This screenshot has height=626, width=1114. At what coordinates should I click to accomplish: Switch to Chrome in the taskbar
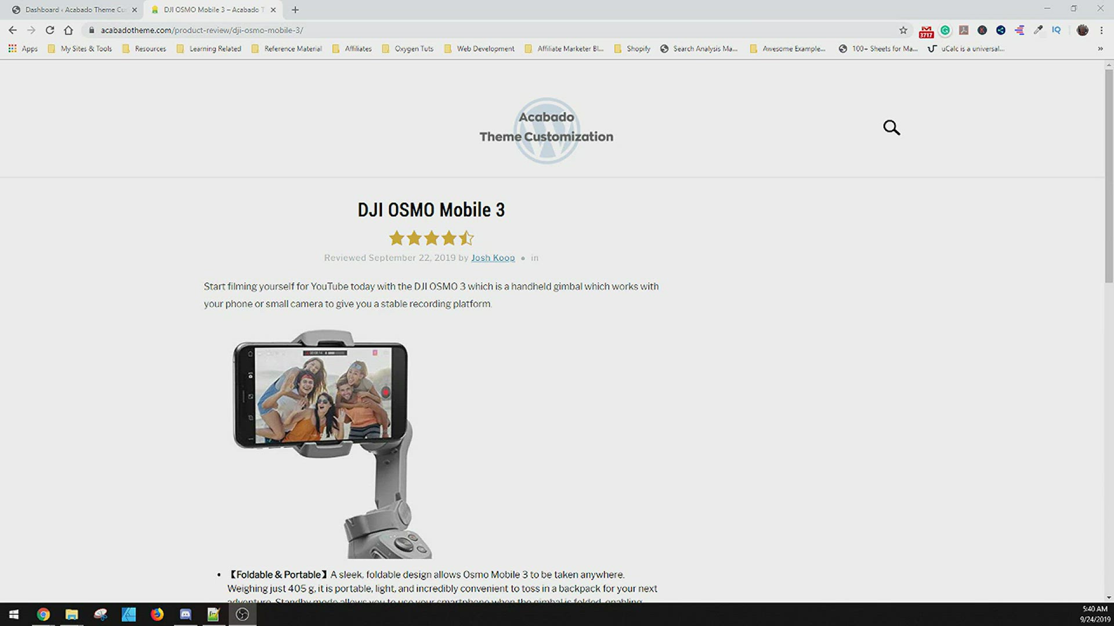[44, 614]
